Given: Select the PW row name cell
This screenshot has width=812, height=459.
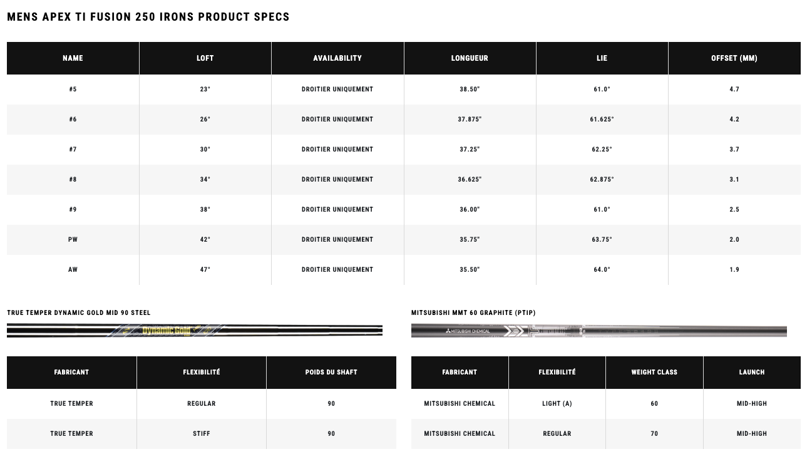Looking at the screenshot, I should coord(73,240).
